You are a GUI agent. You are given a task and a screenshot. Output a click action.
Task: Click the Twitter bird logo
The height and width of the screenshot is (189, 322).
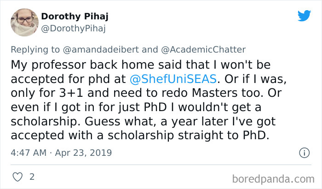tap(304, 16)
